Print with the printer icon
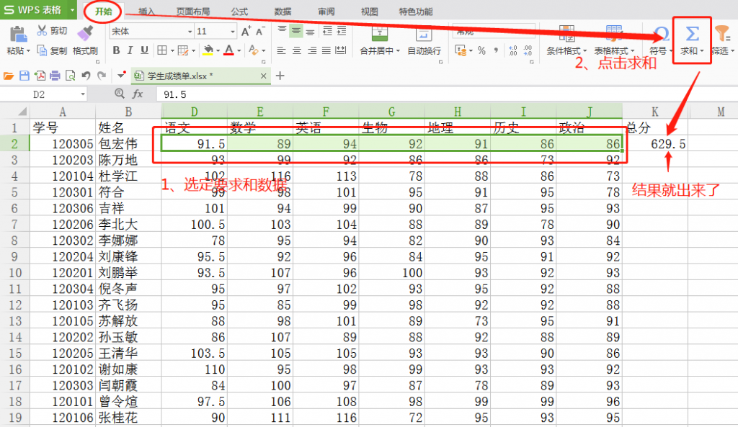Screen dimensions: 738x427 click(x=55, y=76)
